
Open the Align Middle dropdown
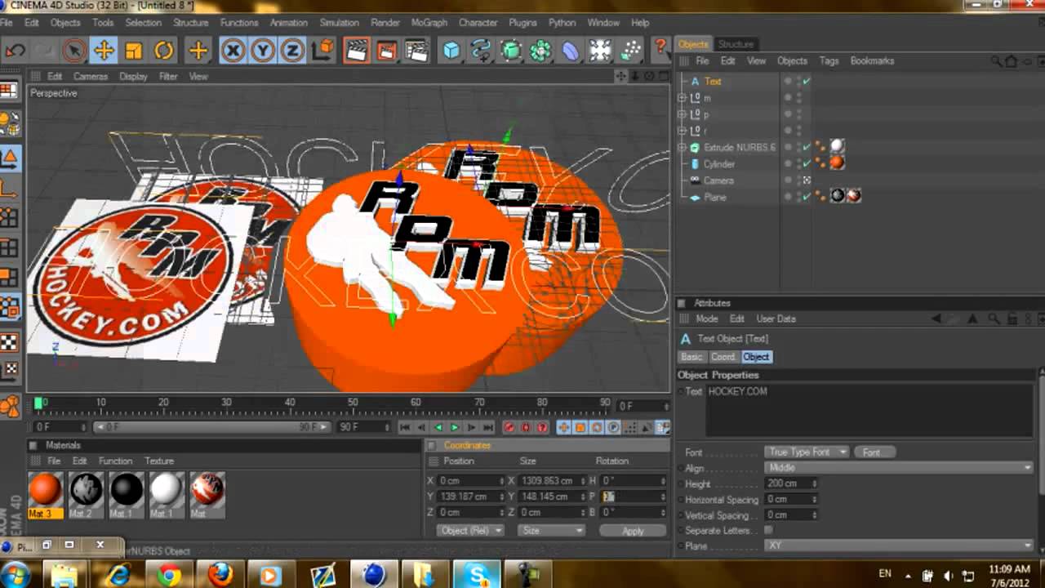pyautogui.click(x=899, y=468)
